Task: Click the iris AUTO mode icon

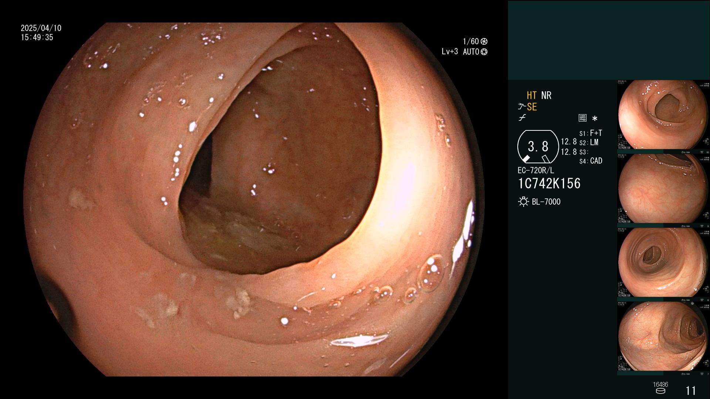Action: [x=484, y=52]
